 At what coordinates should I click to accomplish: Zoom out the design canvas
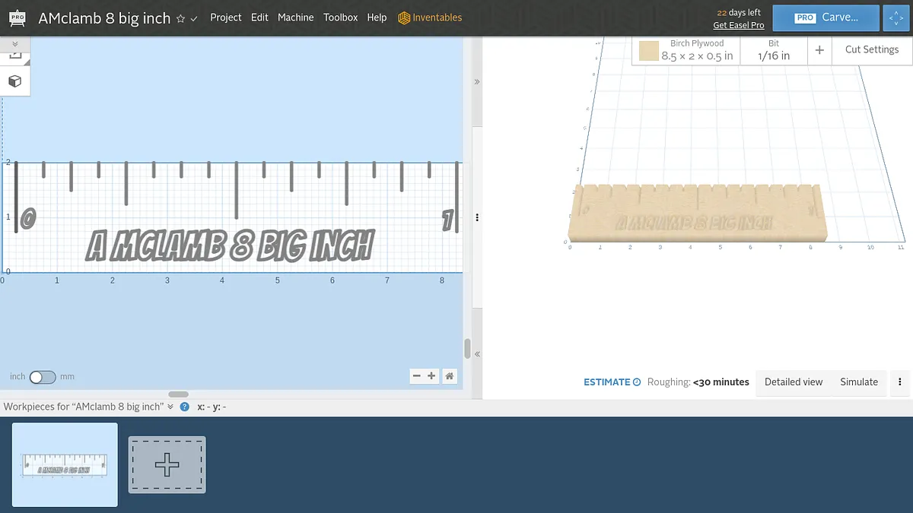[x=416, y=375]
